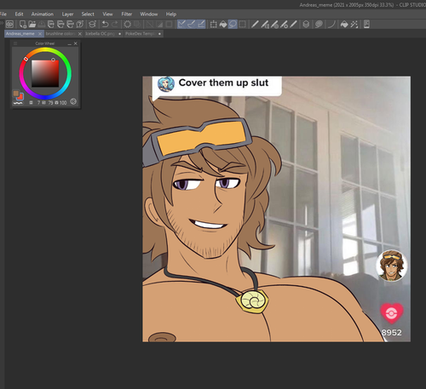Open the File menu
This screenshot has height=389, width=426.
tap(3, 14)
